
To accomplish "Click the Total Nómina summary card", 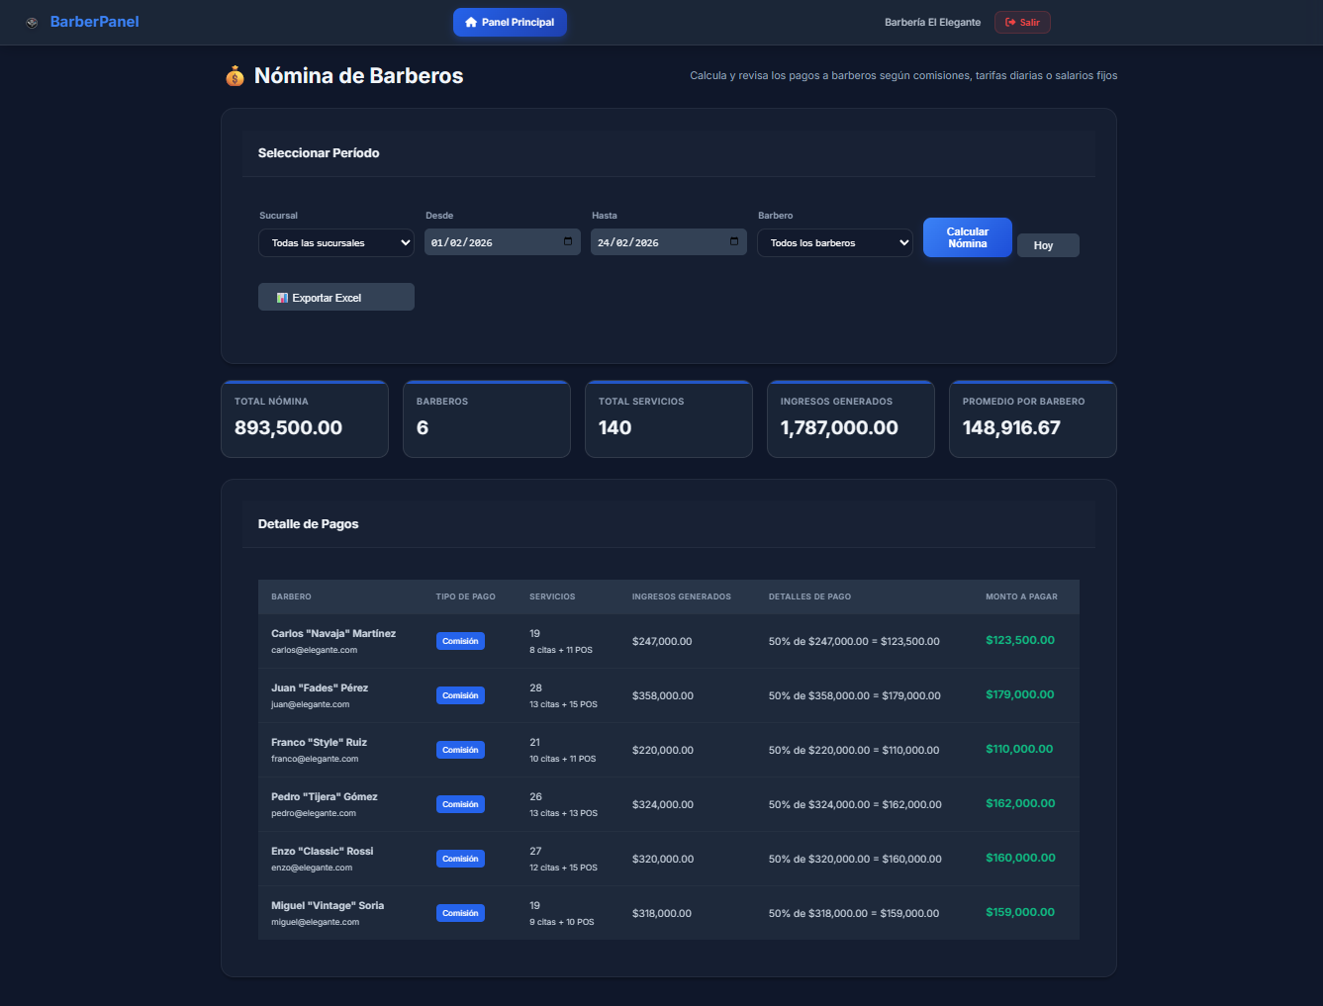I will (x=305, y=419).
